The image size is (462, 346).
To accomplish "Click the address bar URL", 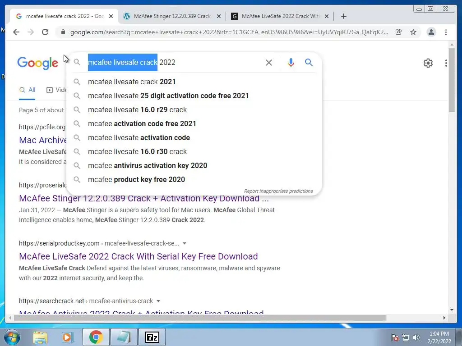I will coord(229,32).
